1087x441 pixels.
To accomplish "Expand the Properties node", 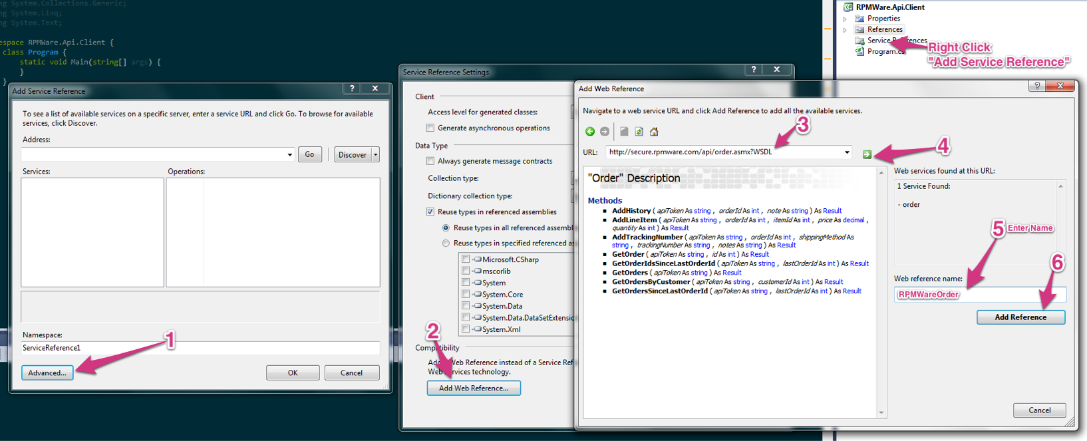I will 845,19.
